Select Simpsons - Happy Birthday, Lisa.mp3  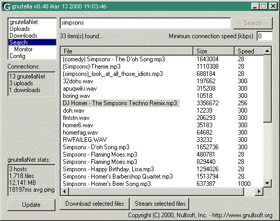[x=108, y=169]
